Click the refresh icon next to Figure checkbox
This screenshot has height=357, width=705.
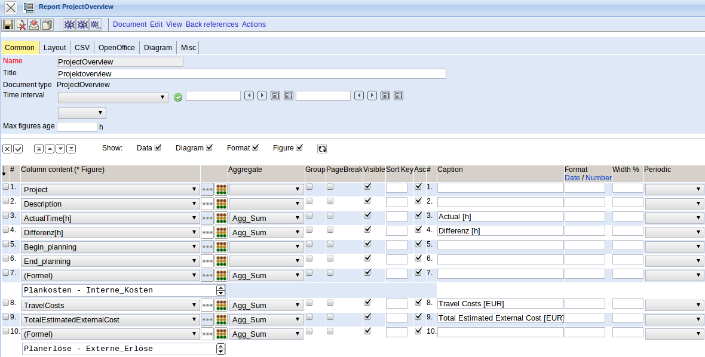coord(322,149)
